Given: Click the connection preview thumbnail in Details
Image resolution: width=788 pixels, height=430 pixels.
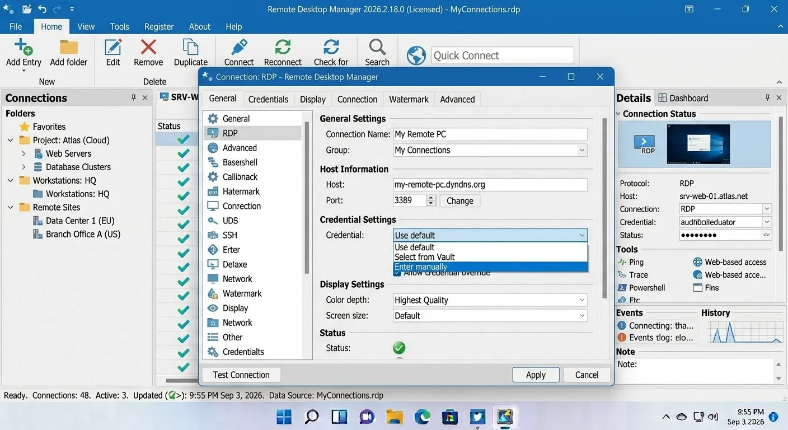Looking at the screenshot, I should (698, 144).
